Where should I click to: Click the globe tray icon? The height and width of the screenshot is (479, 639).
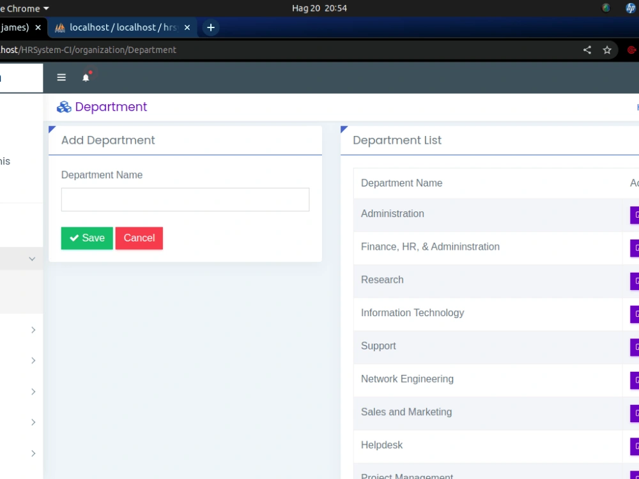(606, 8)
